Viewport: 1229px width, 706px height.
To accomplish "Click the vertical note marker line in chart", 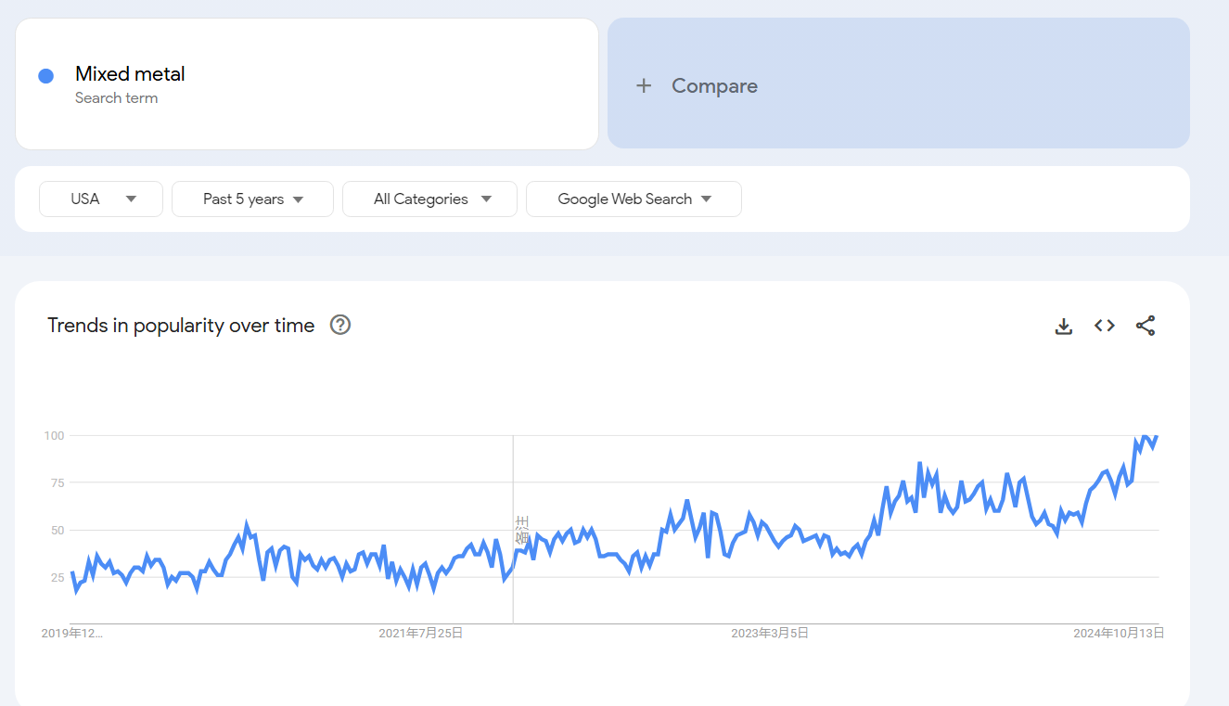I will pyautogui.click(x=513, y=529).
